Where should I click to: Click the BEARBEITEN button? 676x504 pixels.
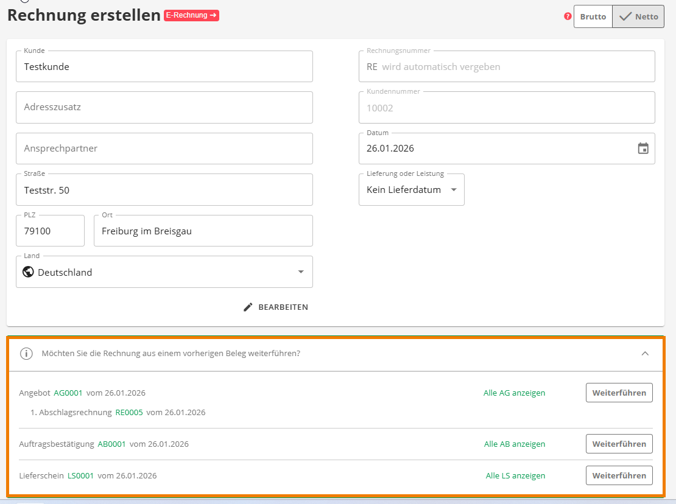[276, 307]
